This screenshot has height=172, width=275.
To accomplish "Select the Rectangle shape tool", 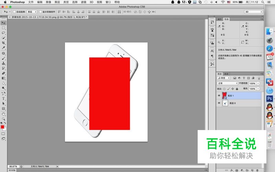I will (3, 109).
